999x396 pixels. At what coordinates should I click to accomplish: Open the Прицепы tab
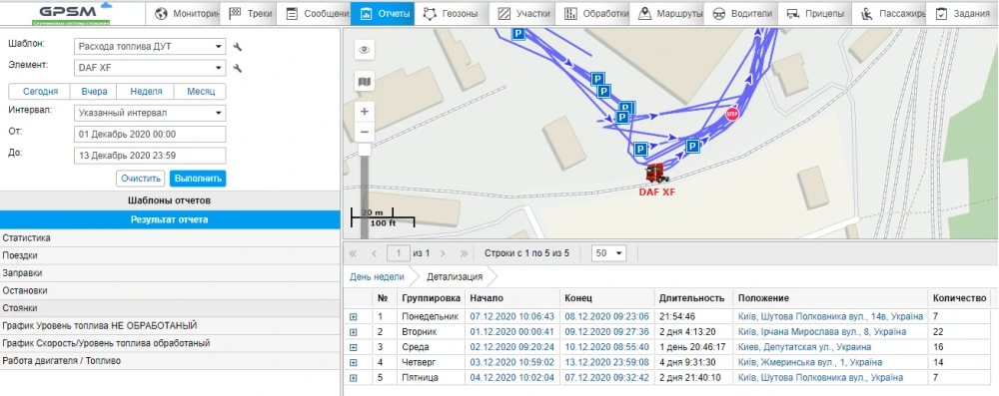coord(815,13)
